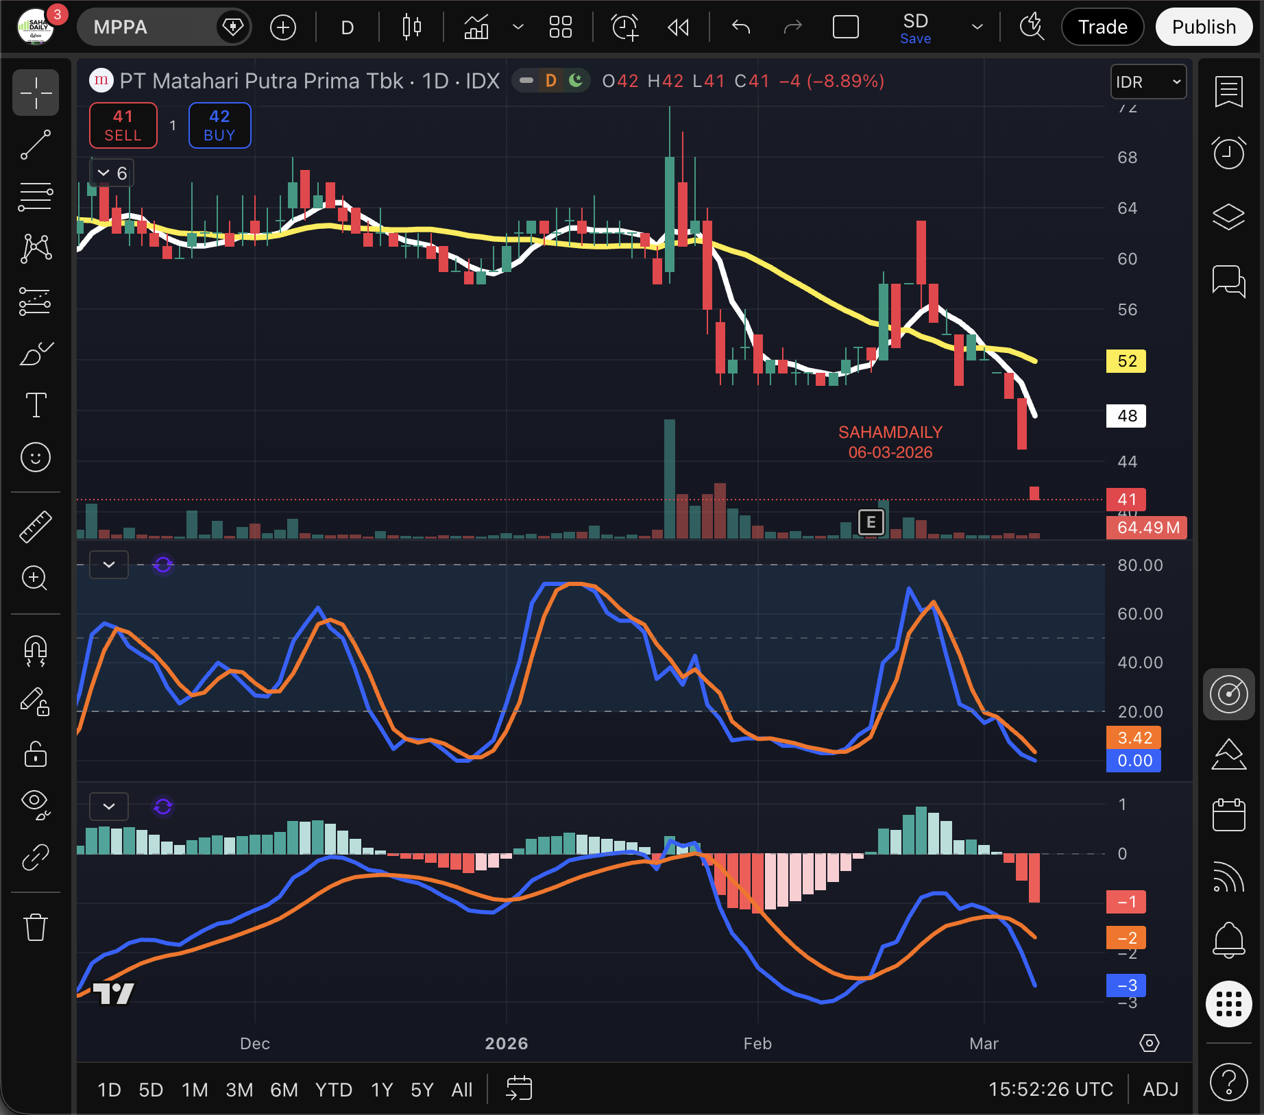Switch to the 3M time range
Viewport: 1264px width, 1115px height.
coord(239,1090)
